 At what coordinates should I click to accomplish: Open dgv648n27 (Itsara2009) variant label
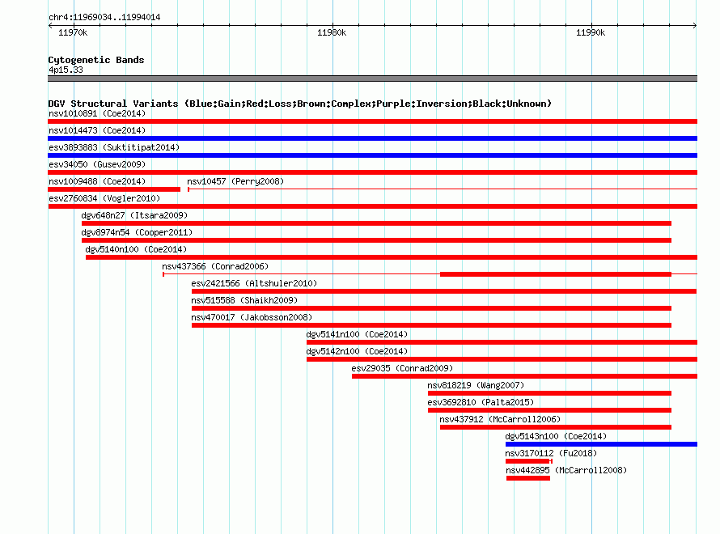tap(134, 215)
